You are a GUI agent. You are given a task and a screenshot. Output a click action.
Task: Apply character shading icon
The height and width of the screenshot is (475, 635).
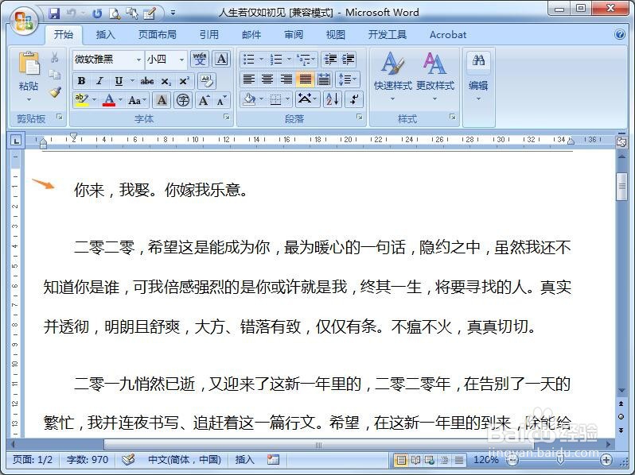[162, 100]
